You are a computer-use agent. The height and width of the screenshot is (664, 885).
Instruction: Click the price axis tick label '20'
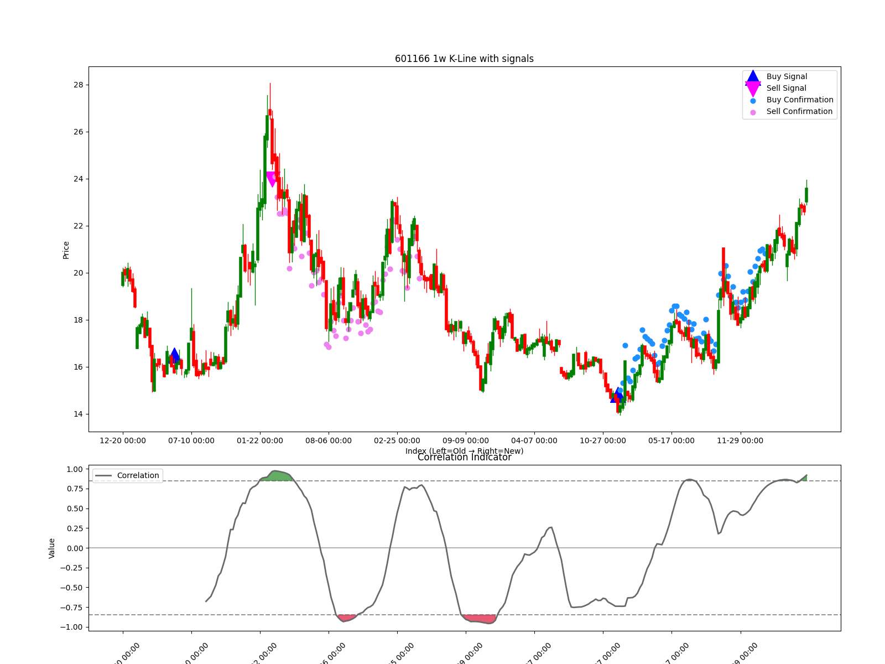78,273
